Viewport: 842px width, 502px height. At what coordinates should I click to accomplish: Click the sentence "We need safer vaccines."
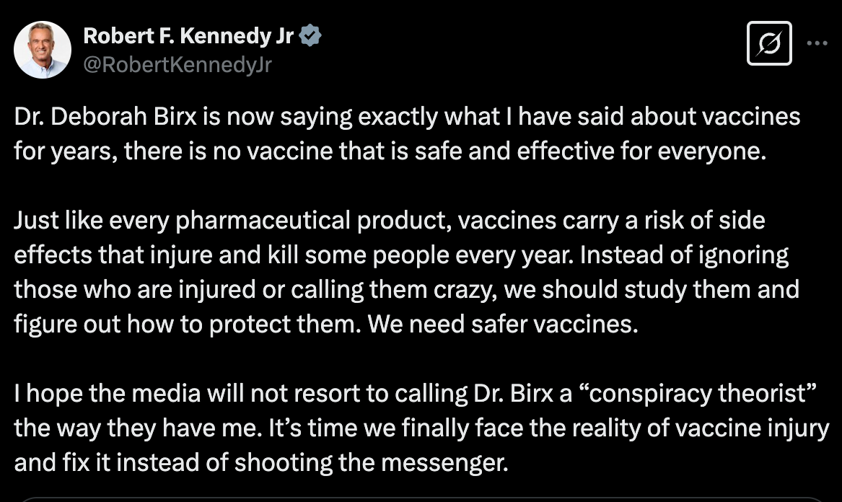503,325
